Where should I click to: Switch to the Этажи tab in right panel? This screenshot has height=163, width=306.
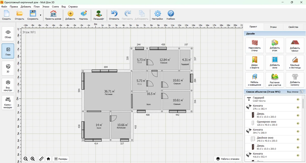[x=273, y=27]
